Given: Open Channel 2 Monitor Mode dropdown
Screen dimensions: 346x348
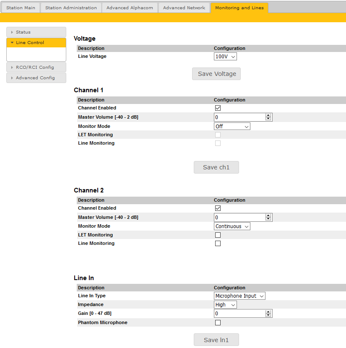Looking at the screenshot, I should coord(232,226).
